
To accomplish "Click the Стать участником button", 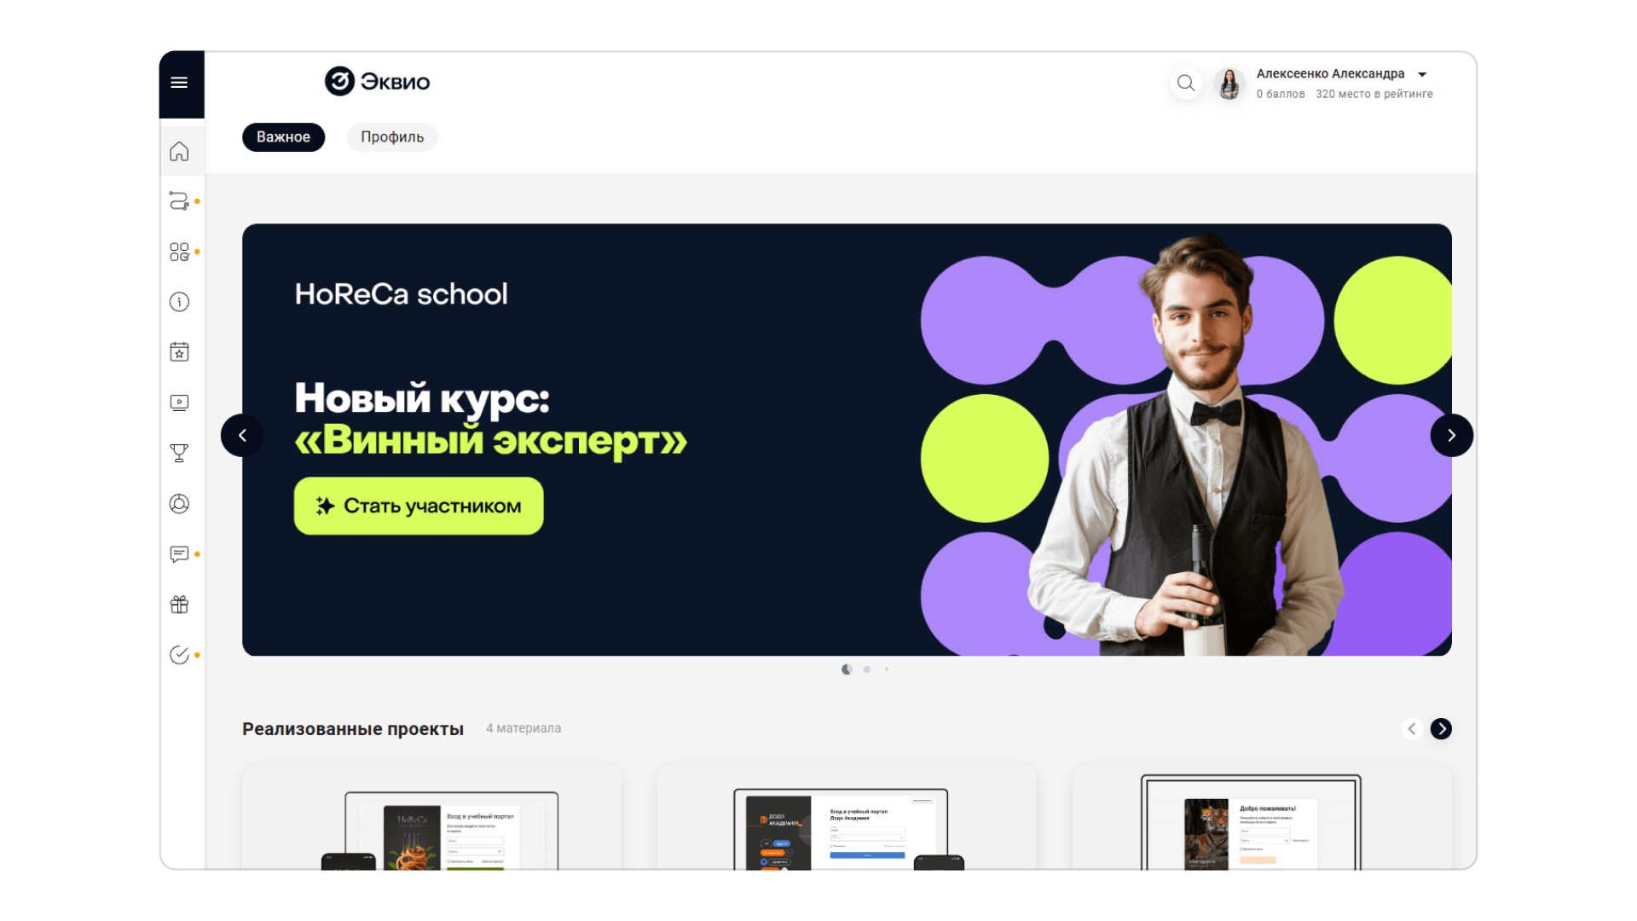I will pyautogui.click(x=419, y=506).
